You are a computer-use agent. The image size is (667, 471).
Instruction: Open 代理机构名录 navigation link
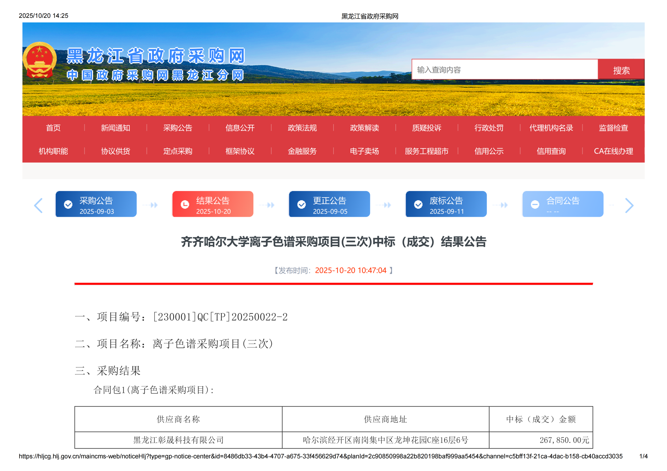point(551,128)
